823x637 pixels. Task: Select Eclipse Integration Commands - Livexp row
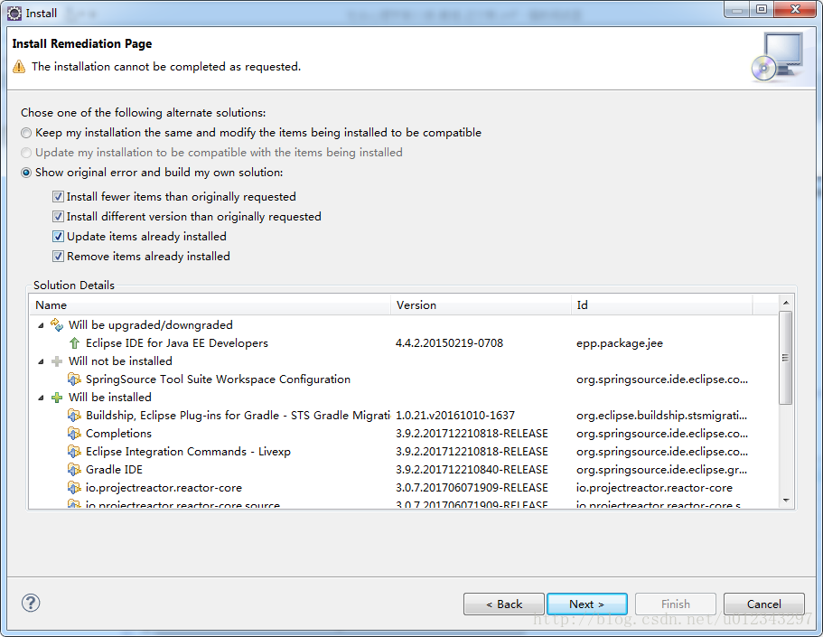point(404,452)
